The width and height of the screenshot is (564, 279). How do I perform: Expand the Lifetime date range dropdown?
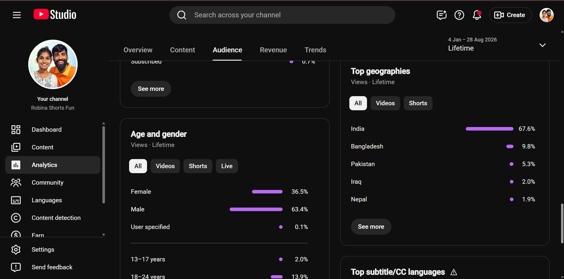point(542,45)
